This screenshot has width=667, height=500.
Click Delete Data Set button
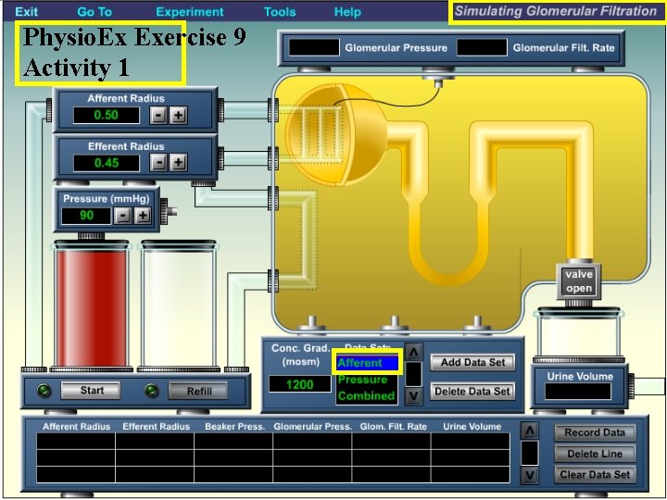point(472,391)
